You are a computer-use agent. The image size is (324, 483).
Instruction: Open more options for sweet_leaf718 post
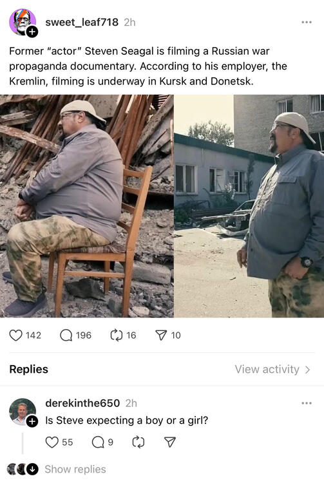[307, 22]
